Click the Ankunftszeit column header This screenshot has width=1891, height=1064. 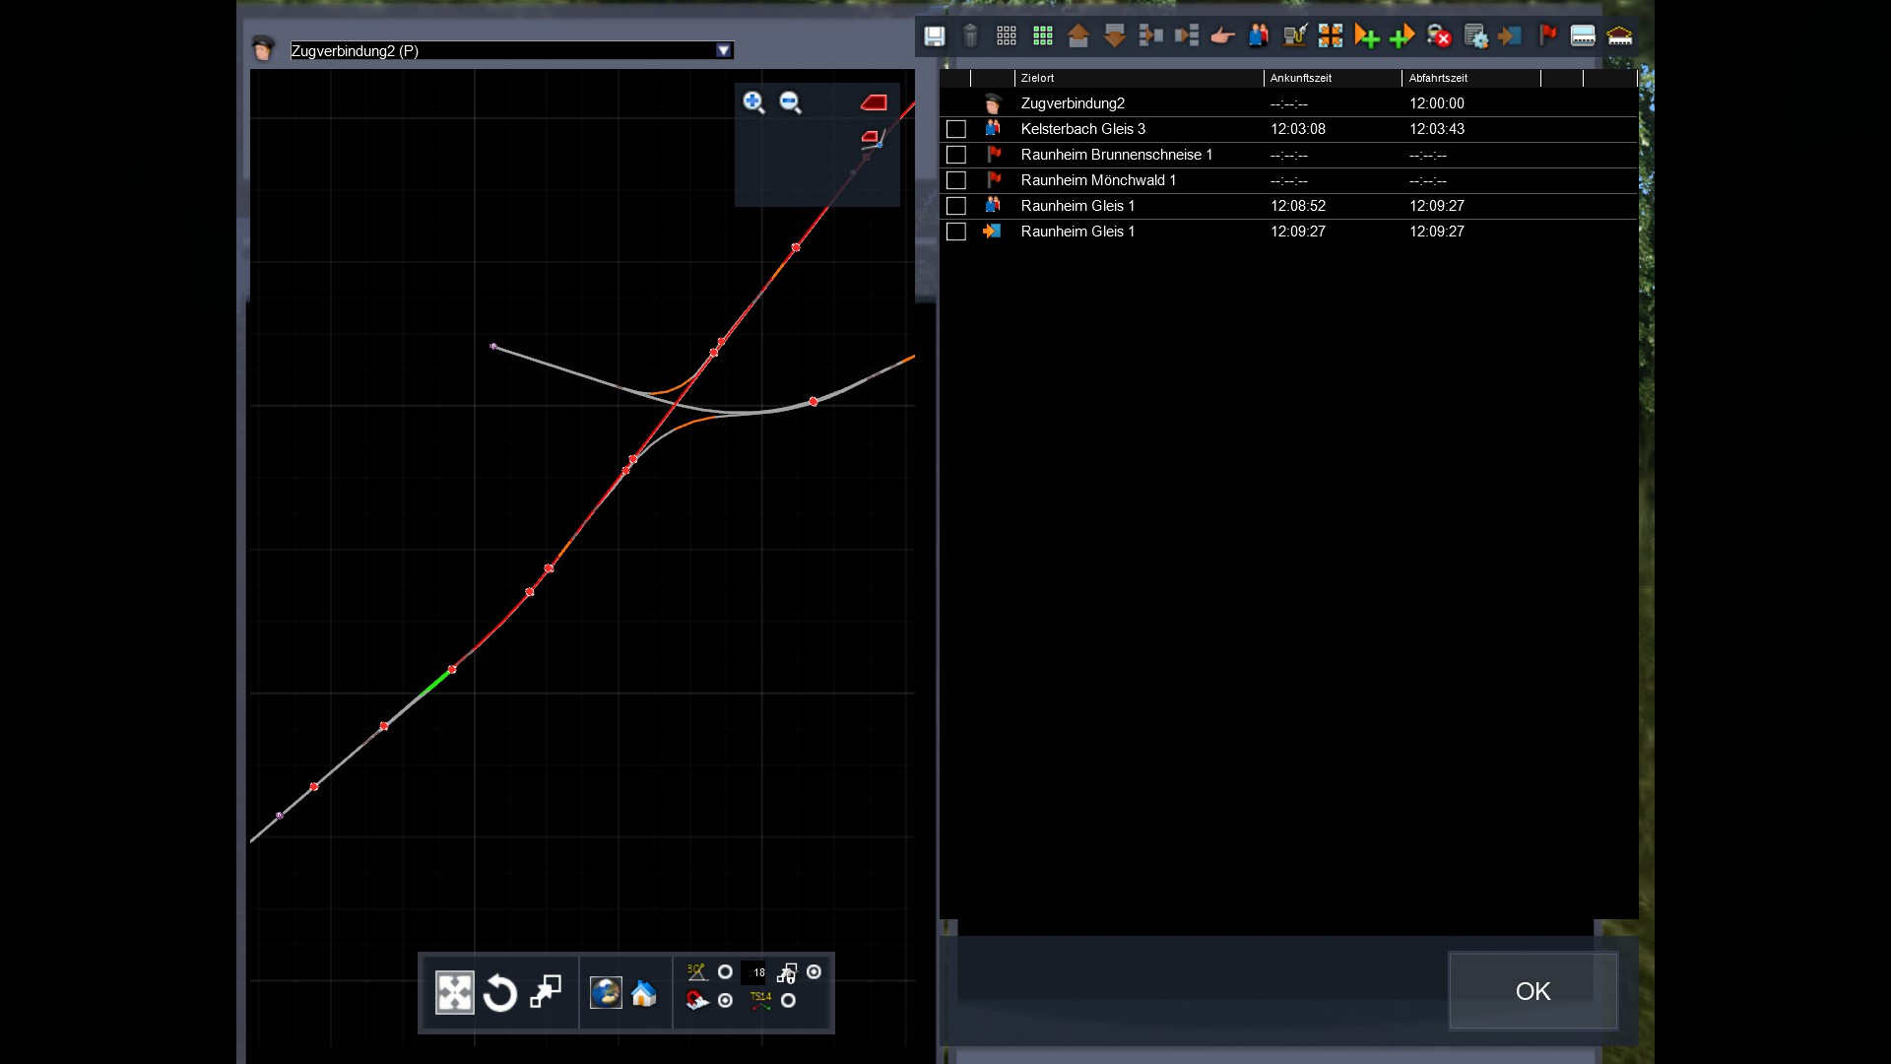click(x=1300, y=78)
